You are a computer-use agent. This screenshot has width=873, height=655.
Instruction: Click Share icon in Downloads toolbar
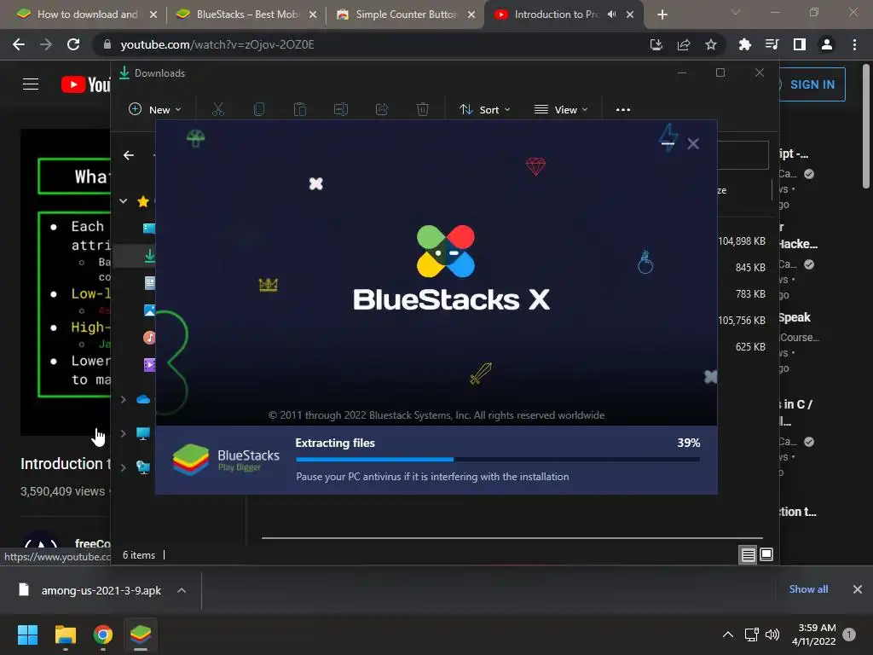coord(382,109)
